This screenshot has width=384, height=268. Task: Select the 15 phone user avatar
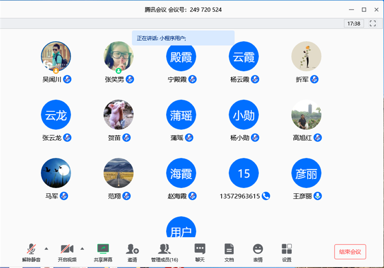click(x=244, y=173)
